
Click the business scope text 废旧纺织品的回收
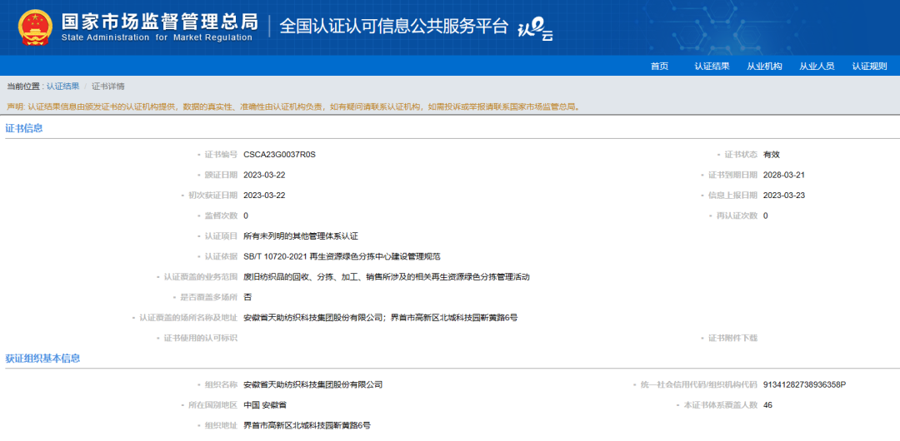tap(387, 277)
